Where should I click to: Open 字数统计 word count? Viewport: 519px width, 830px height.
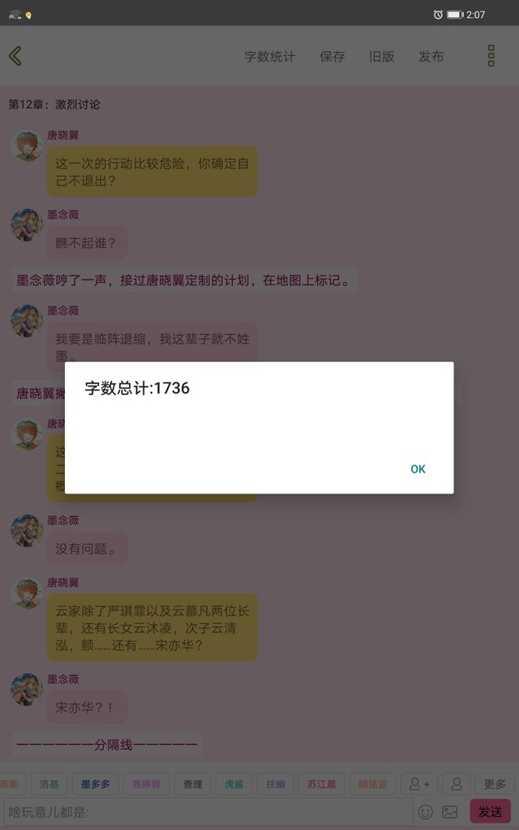point(269,57)
